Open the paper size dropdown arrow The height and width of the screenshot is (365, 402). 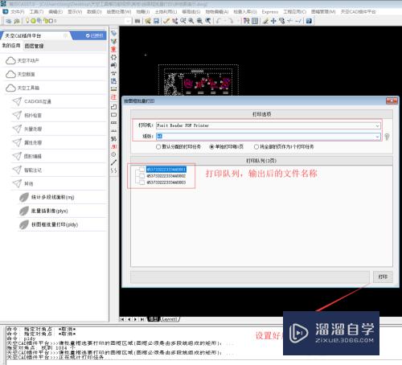377,137
